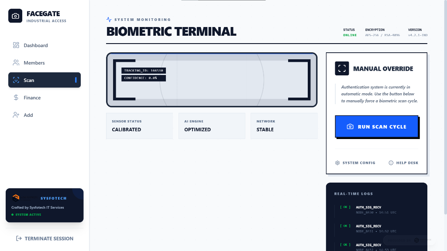Click the AI Engine Optimized card

click(x=212, y=126)
